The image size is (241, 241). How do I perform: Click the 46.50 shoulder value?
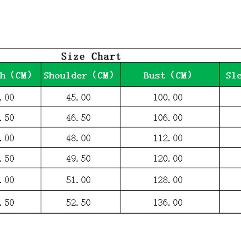pyautogui.click(x=78, y=118)
